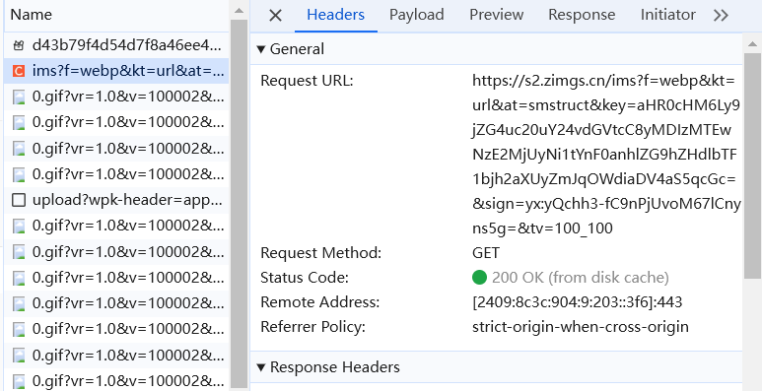Viewport: 762px width, 391px height.
Task: Click the green status indicator dot
Action: pos(479,278)
